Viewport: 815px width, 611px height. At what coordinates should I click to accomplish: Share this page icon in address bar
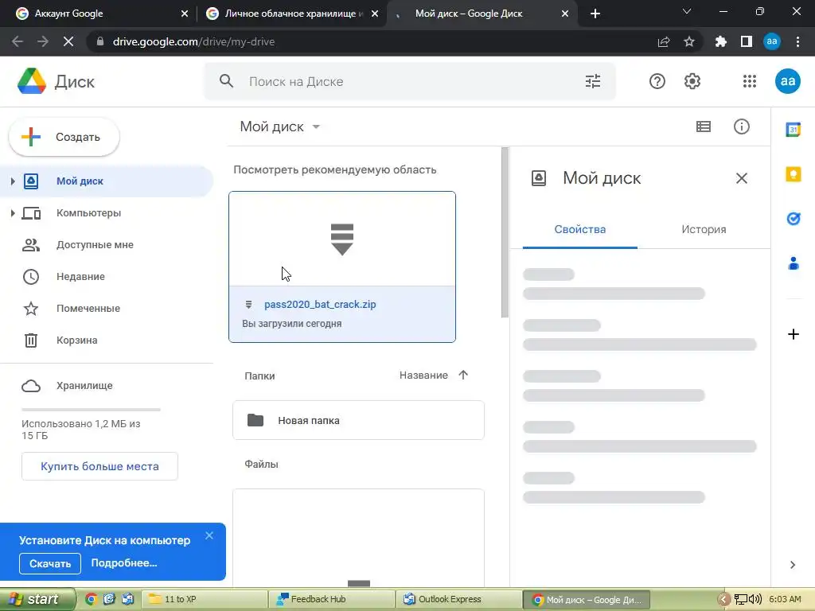(664, 41)
